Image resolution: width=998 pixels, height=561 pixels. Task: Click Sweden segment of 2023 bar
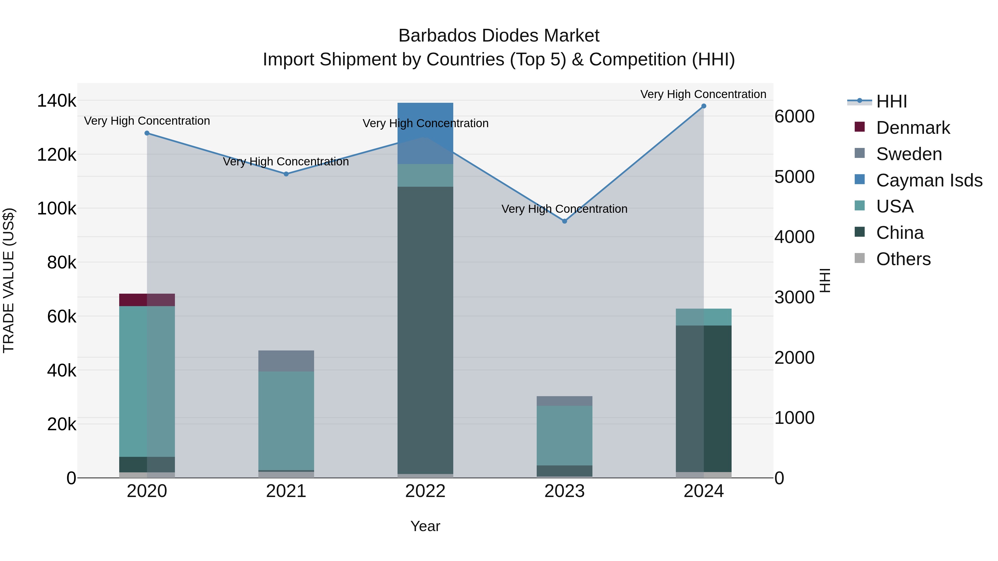pos(564,401)
